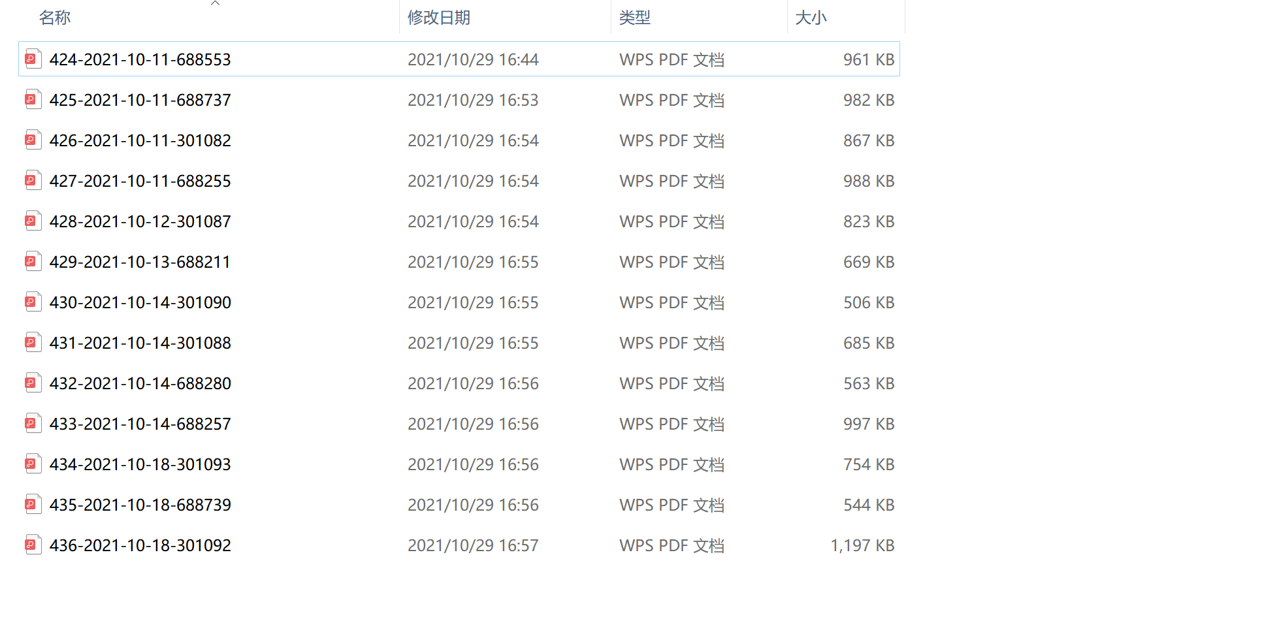The width and height of the screenshot is (1262, 623).
Task: Select file name 434-2021-10-18-301093
Action: coord(140,464)
